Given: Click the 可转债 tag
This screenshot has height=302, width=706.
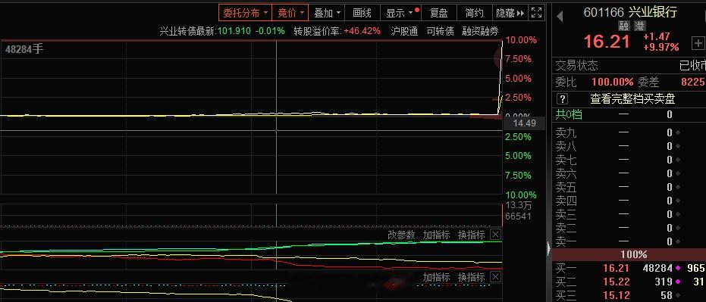Looking at the screenshot, I should click(441, 31).
